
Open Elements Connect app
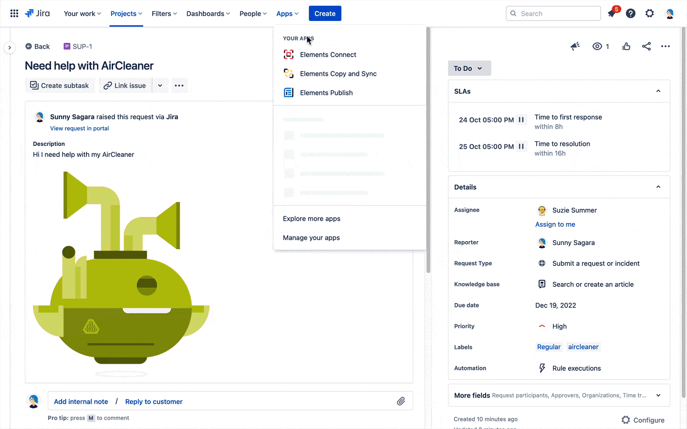(x=350, y=54)
